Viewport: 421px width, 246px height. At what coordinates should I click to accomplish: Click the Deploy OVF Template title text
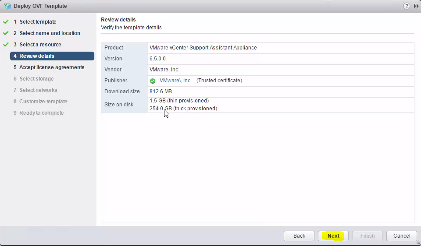[x=40, y=6]
